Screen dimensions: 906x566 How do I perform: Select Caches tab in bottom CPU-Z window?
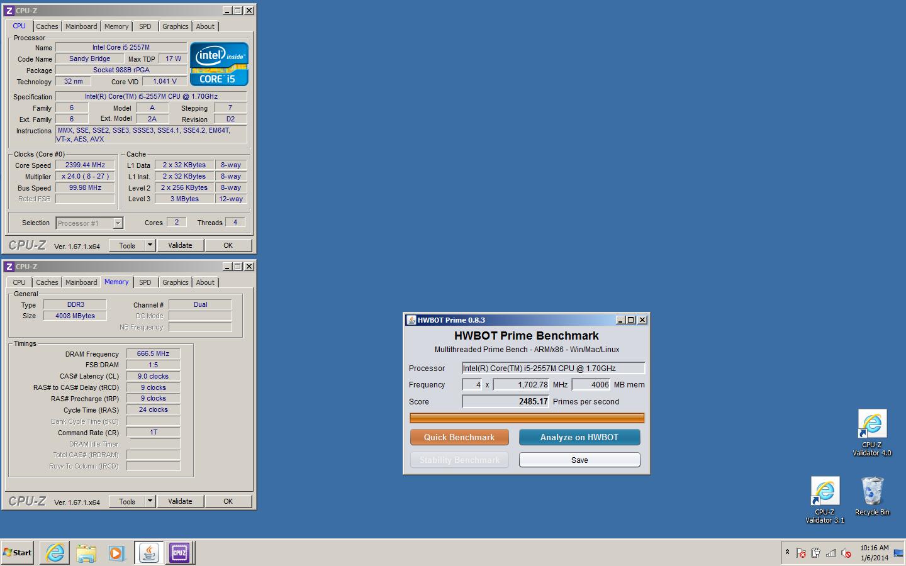(x=47, y=282)
